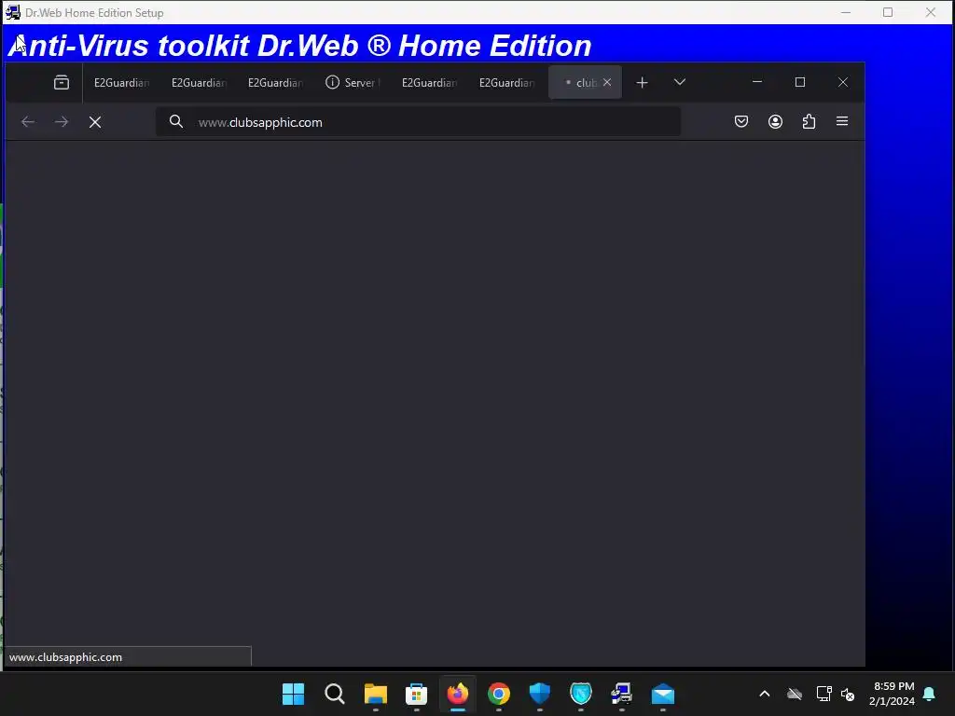Open Google Chrome from the taskbar
The image size is (955, 716).
click(499, 694)
